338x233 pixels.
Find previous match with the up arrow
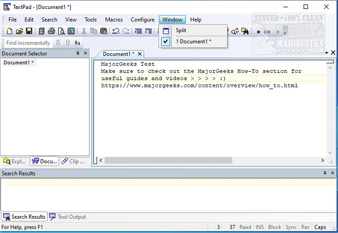pyautogui.click(x=68, y=43)
